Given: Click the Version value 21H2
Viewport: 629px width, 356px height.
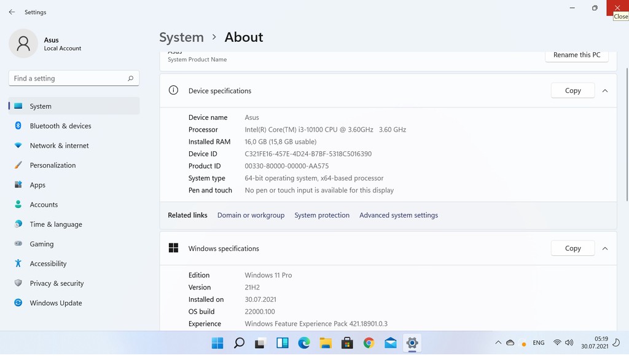Looking at the screenshot, I should pos(252,287).
